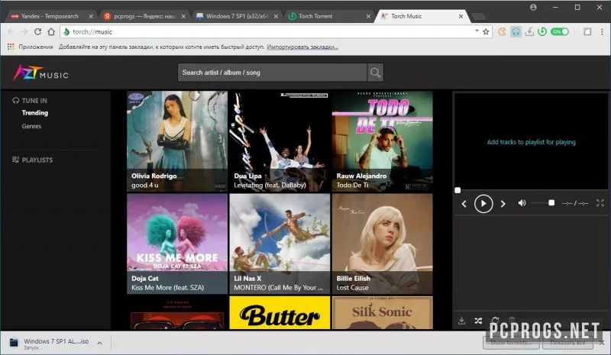Click the browser profile avatar icon

533,7
